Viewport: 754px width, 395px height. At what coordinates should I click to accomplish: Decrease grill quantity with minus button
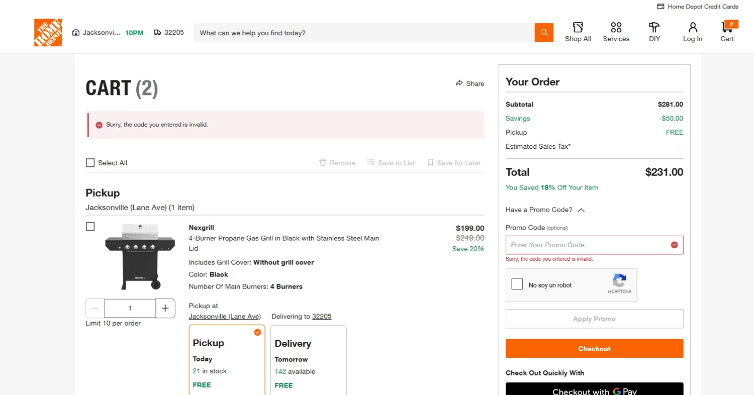(95, 308)
